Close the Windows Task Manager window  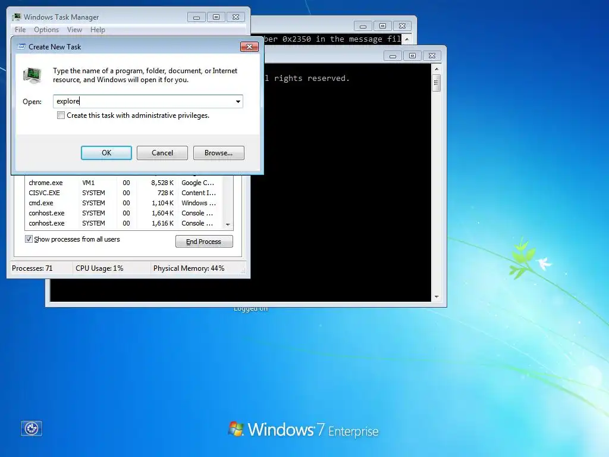(236, 17)
